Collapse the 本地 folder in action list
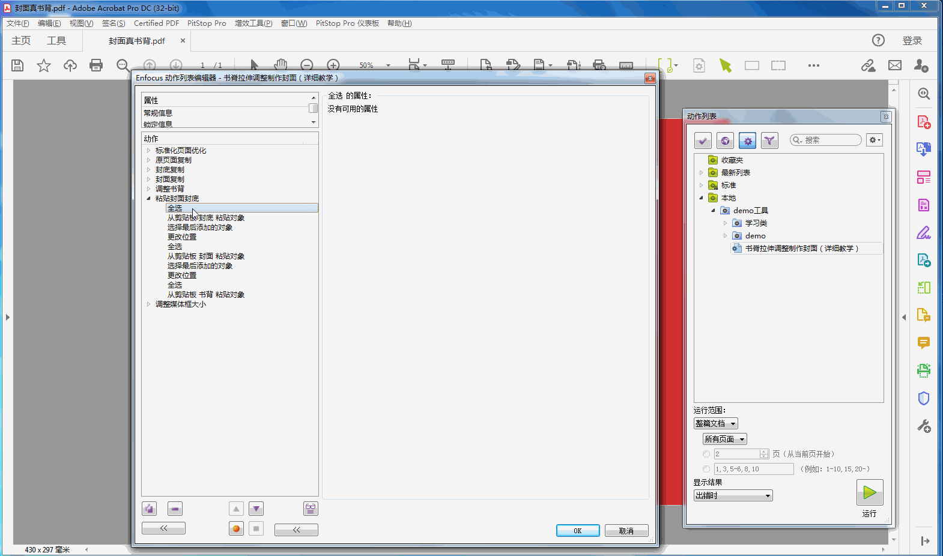943x556 pixels. pyautogui.click(x=701, y=198)
